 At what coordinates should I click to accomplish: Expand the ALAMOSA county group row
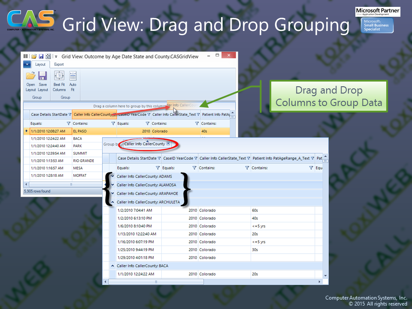112,185
